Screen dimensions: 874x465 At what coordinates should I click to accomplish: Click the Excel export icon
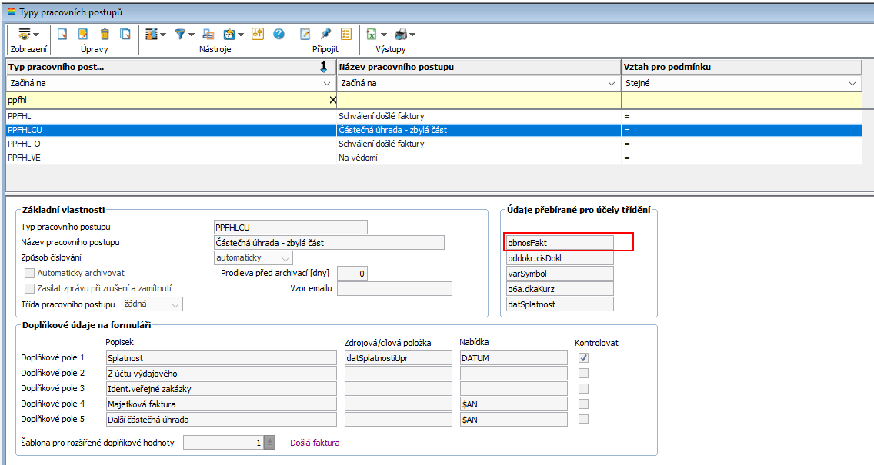tap(371, 34)
